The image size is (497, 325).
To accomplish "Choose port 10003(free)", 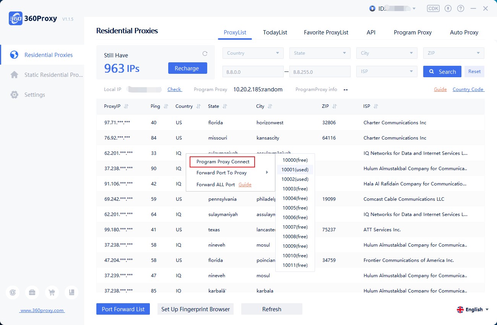I will coord(295,188).
